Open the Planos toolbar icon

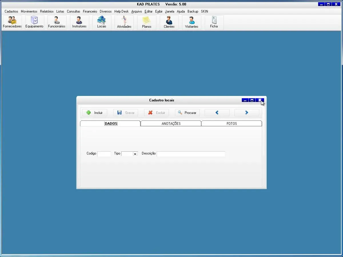(147, 22)
